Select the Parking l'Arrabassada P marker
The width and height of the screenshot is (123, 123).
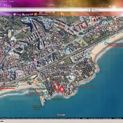click(x=87, y=50)
